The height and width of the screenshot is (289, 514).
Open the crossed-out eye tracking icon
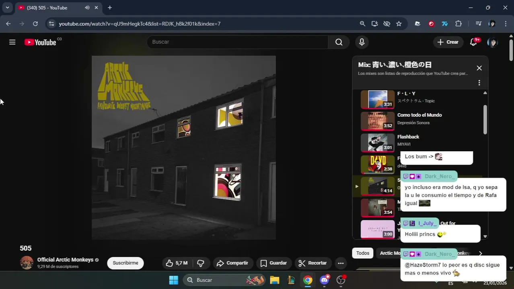387,24
